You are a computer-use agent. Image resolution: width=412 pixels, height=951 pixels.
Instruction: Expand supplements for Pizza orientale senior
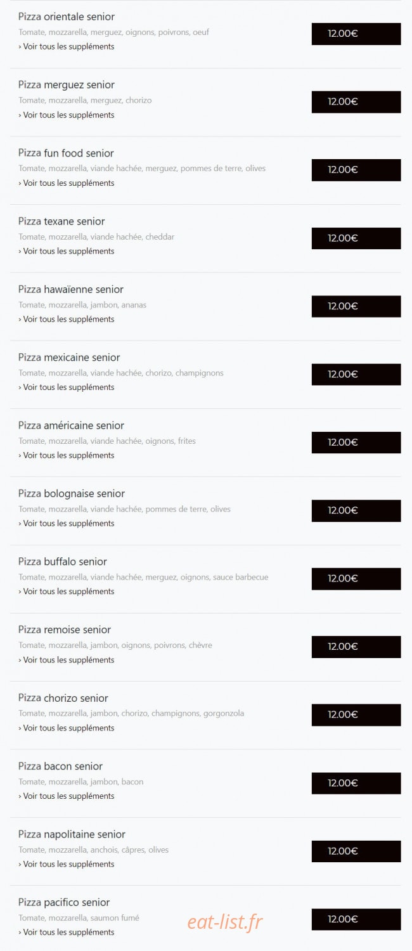(67, 46)
